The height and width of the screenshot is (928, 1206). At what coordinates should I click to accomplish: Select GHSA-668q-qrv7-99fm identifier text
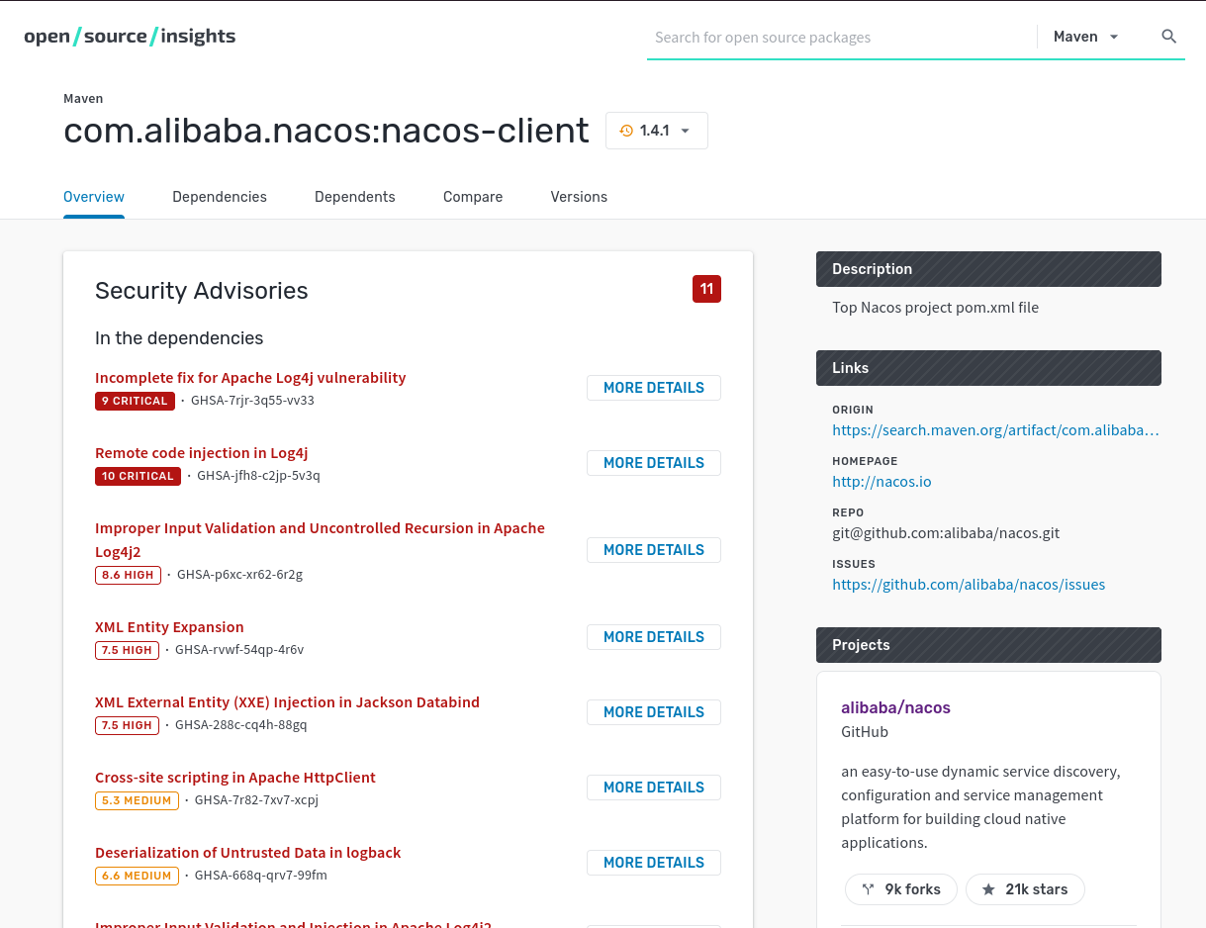tap(261, 876)
